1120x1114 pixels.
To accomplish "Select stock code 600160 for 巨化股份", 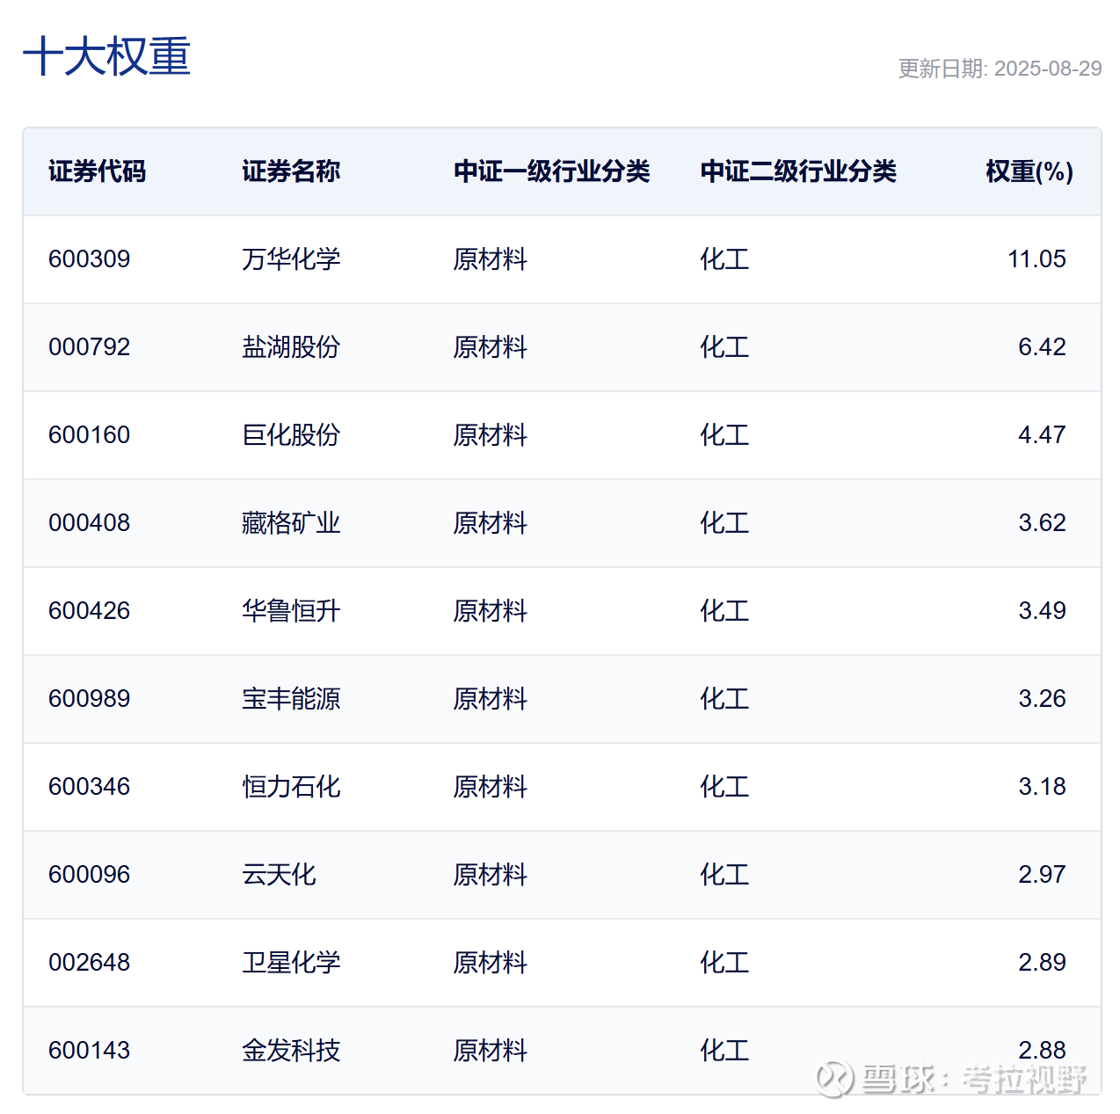I will (89, 435).
